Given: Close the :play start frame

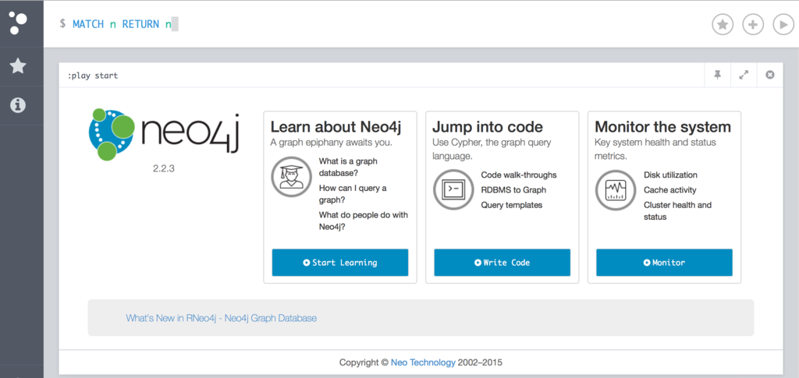Looking at the screenshot, I should (x=770, y=76).
